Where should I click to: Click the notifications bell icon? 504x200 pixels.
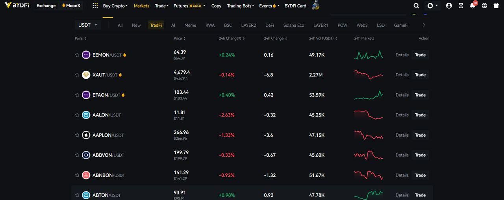(472, 6)
